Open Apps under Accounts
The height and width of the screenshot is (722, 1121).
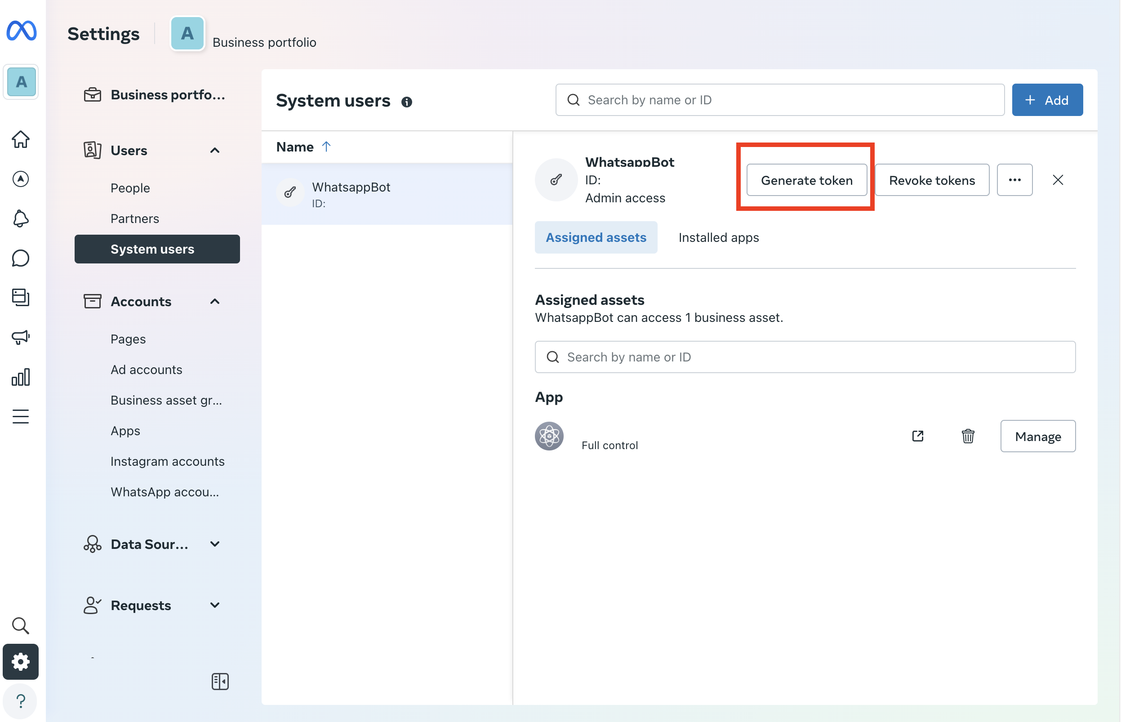(x=125, y=430)
